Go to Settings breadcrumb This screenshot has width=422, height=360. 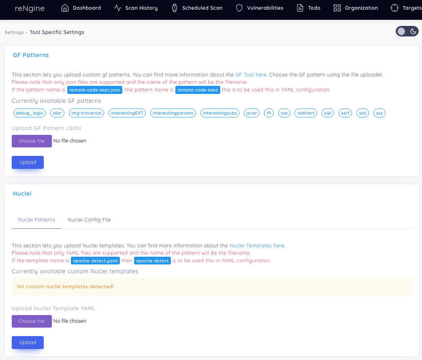(14, 32)
